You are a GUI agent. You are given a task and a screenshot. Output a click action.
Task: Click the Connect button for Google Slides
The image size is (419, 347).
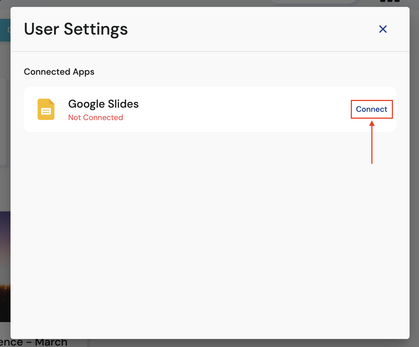pos(372,109)
